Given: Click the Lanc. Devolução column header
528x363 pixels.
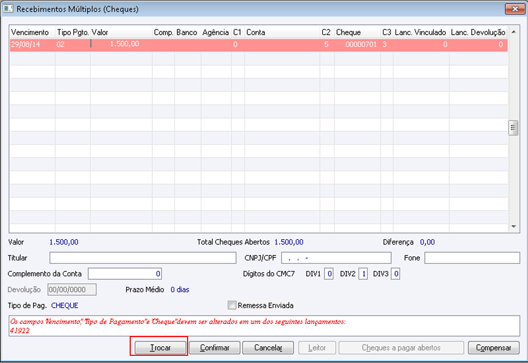Looking at the screenshot, I should (478, 33).
